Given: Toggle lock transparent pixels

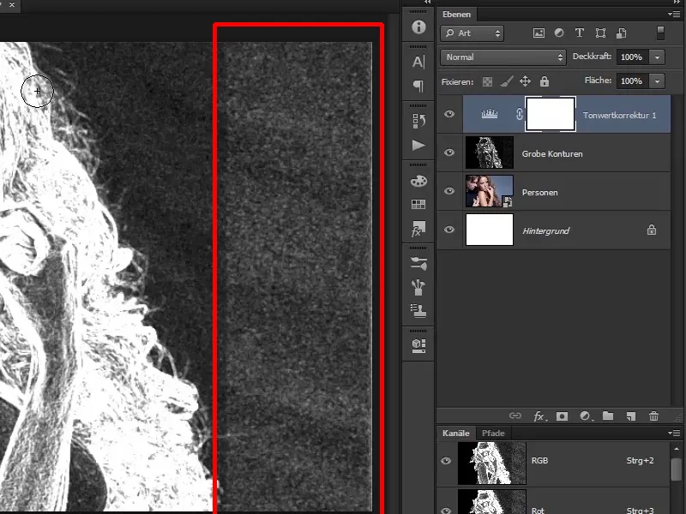Looking at the screenshot, I should (x=487, y=81).
